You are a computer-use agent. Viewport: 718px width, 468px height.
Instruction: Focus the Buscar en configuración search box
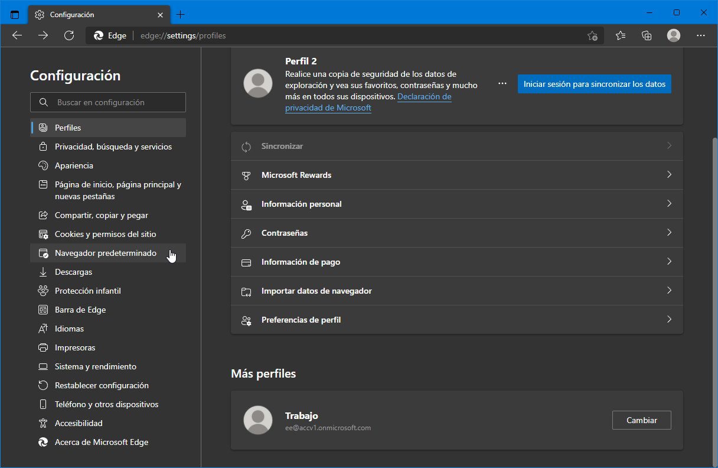click(x=108, y=102)
